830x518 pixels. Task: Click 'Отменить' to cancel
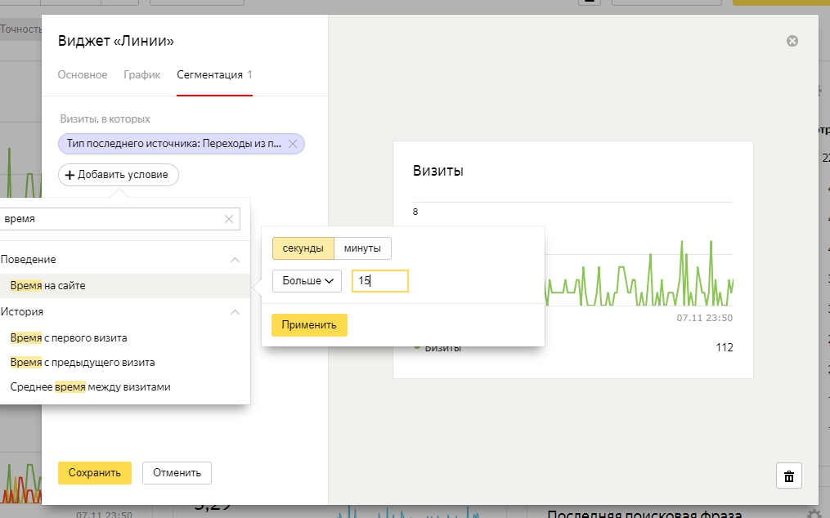(177, 473)
